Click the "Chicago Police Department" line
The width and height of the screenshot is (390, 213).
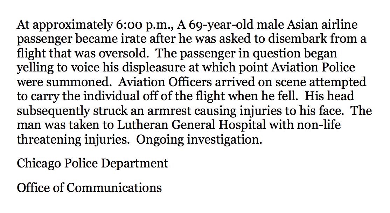[92, 163]
